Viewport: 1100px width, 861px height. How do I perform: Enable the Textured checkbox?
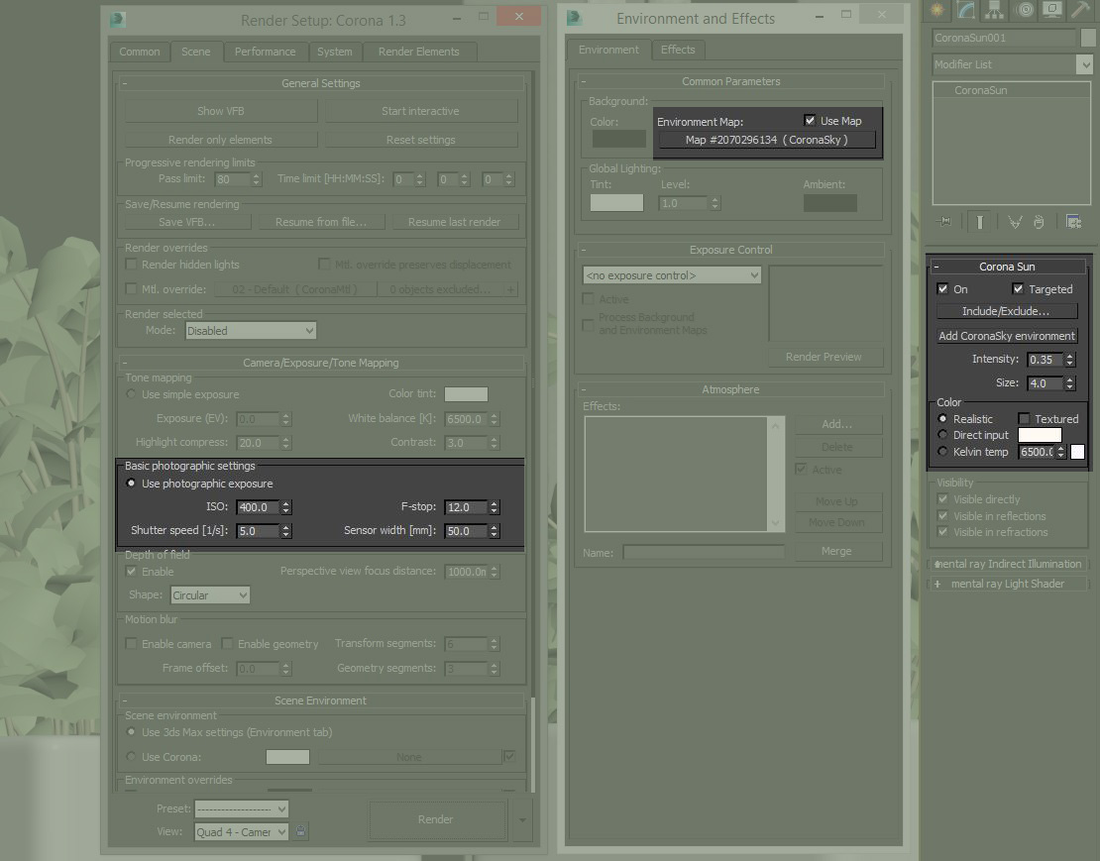[1025, 418]
